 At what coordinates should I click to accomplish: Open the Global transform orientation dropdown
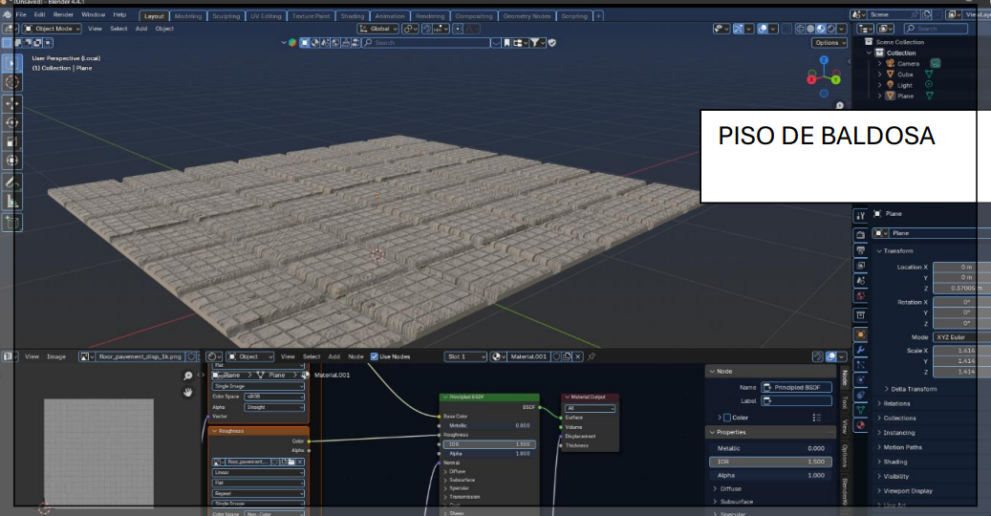[x=377, y=29]
